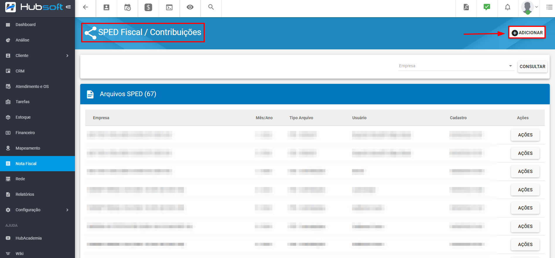Click the Hubsoft logo
The image size is (555, 258).
click(x=34, y=7)
